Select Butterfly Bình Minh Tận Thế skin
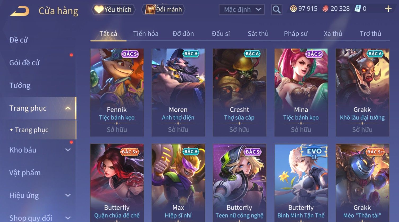Image resolution: width=399 pixels, height=222 pixels. [301, 183]
